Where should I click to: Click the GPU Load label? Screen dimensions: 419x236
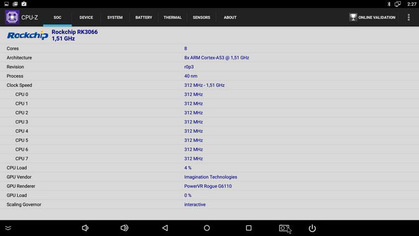[17, 195]
